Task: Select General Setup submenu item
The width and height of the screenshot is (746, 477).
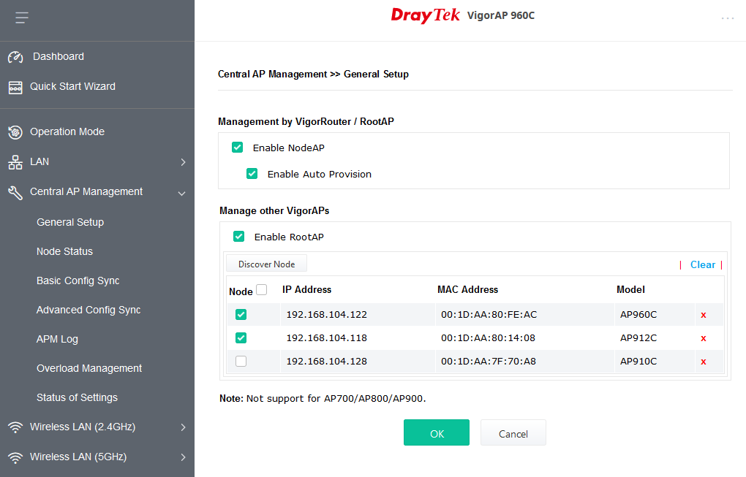Action: pos(70,222)
